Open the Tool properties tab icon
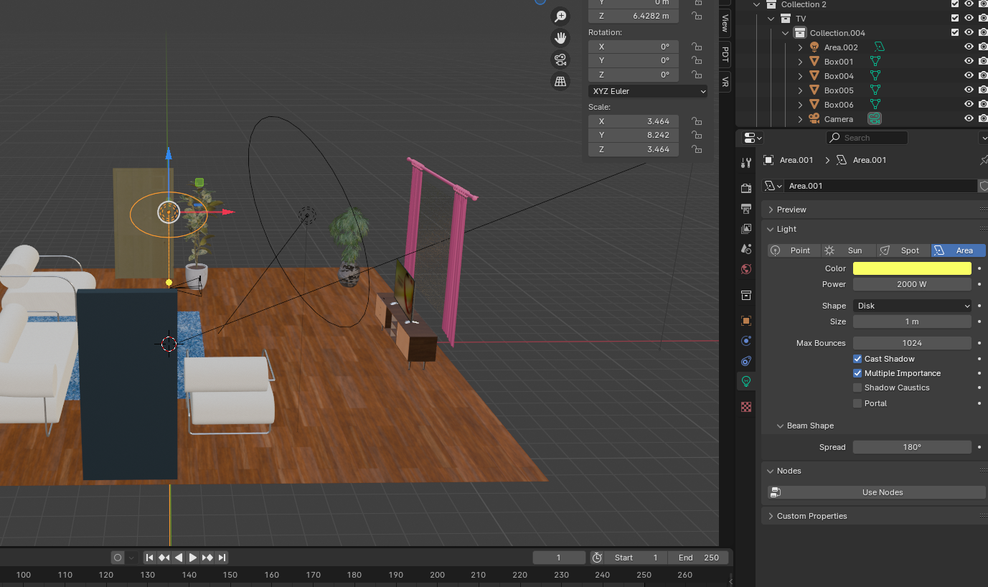The width and height of the screenshot is (988, 587). tap(746, 163)
